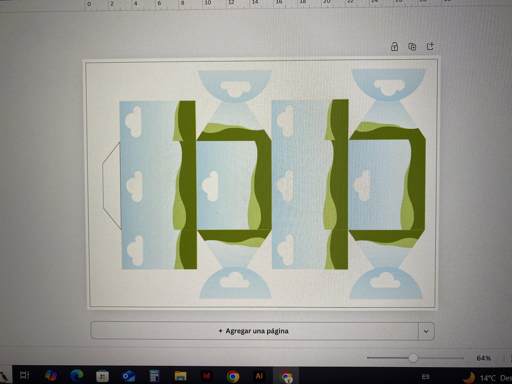Image resolution: width=512 pixels, height=384 pixels.
Task: Open the Calculator app in taskbar
Action: click(154, 376)
